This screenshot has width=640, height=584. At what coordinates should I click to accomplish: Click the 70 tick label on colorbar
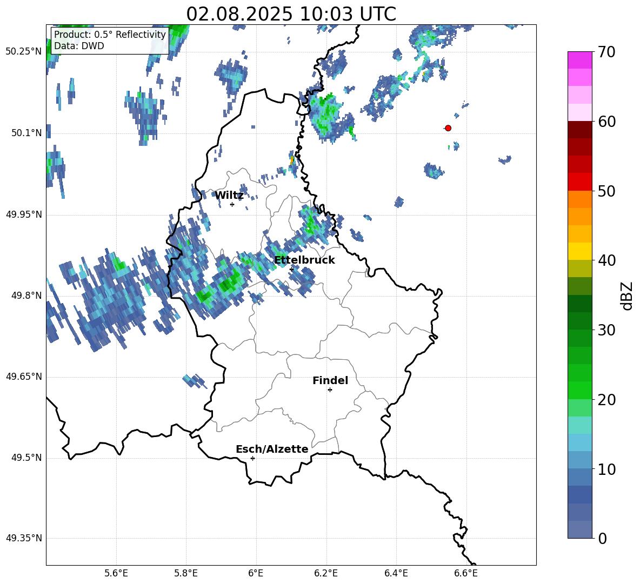[x=606, y=52]
